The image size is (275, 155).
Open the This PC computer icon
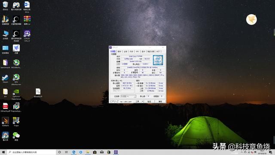[5, 34]
